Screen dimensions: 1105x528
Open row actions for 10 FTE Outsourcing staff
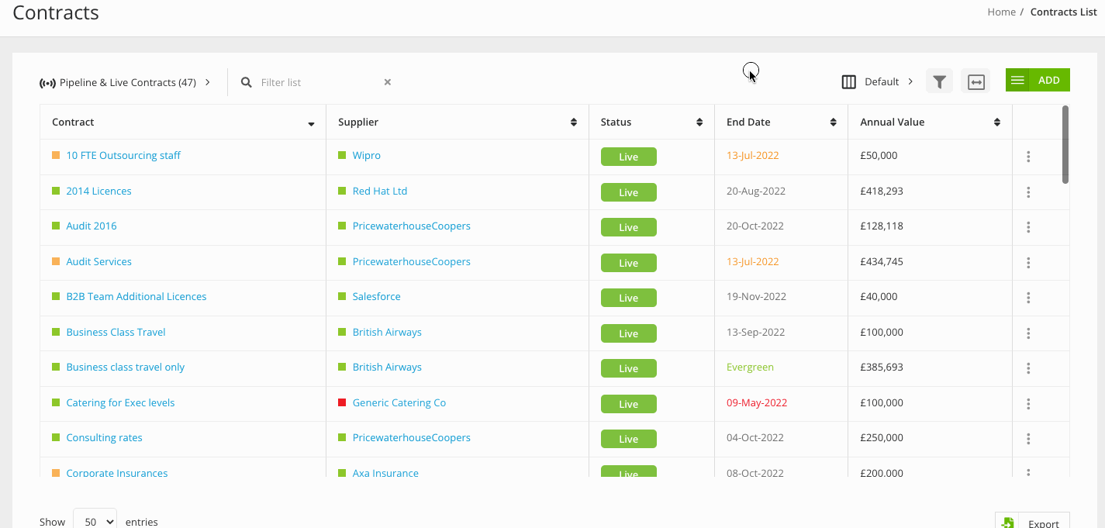(x=1028, y=157)
